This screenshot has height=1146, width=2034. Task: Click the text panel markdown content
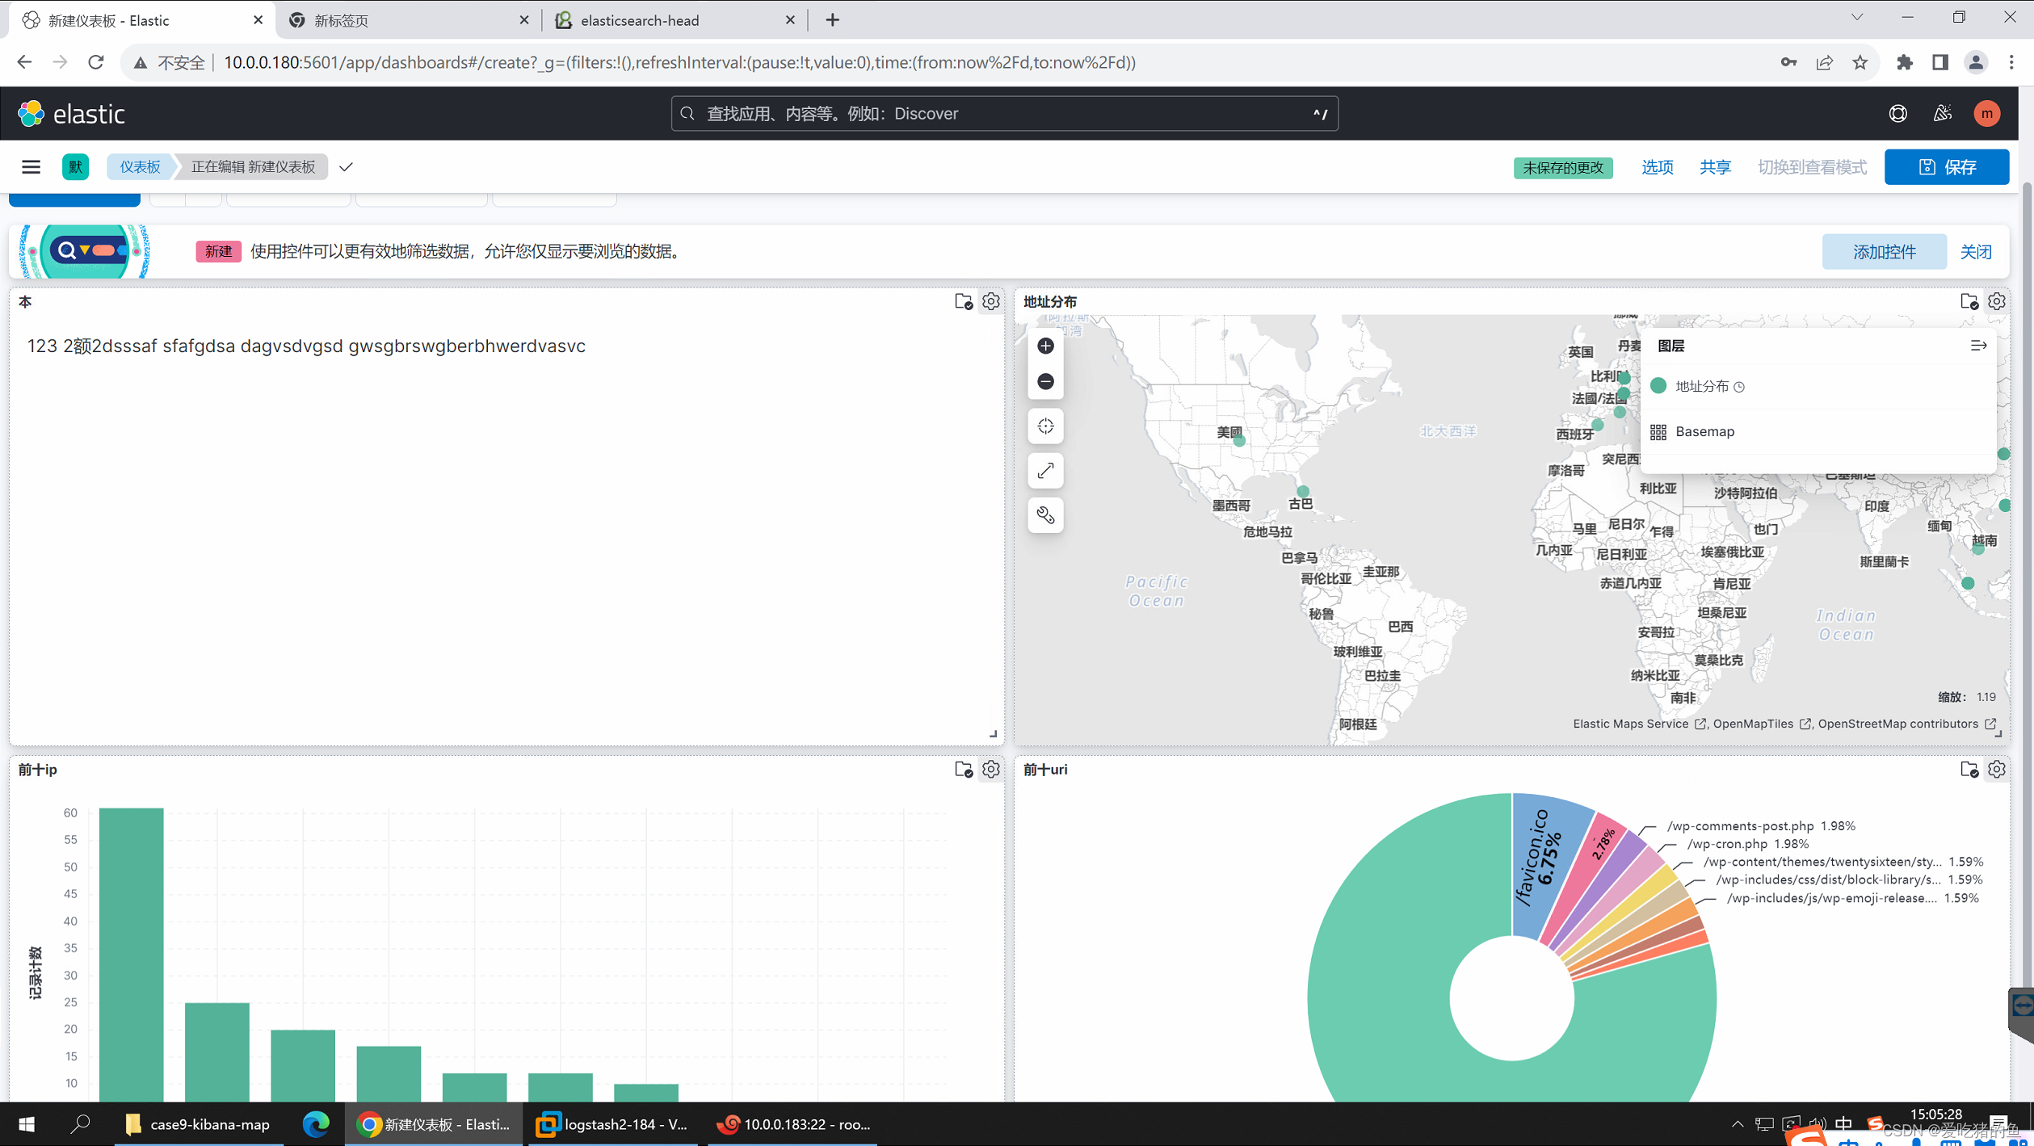[x=306, y=346]
